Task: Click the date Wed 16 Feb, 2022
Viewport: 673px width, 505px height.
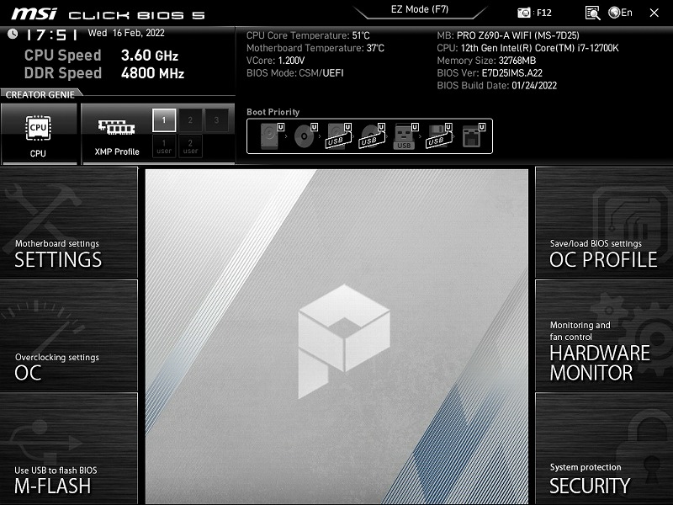Action: (126, 33)
